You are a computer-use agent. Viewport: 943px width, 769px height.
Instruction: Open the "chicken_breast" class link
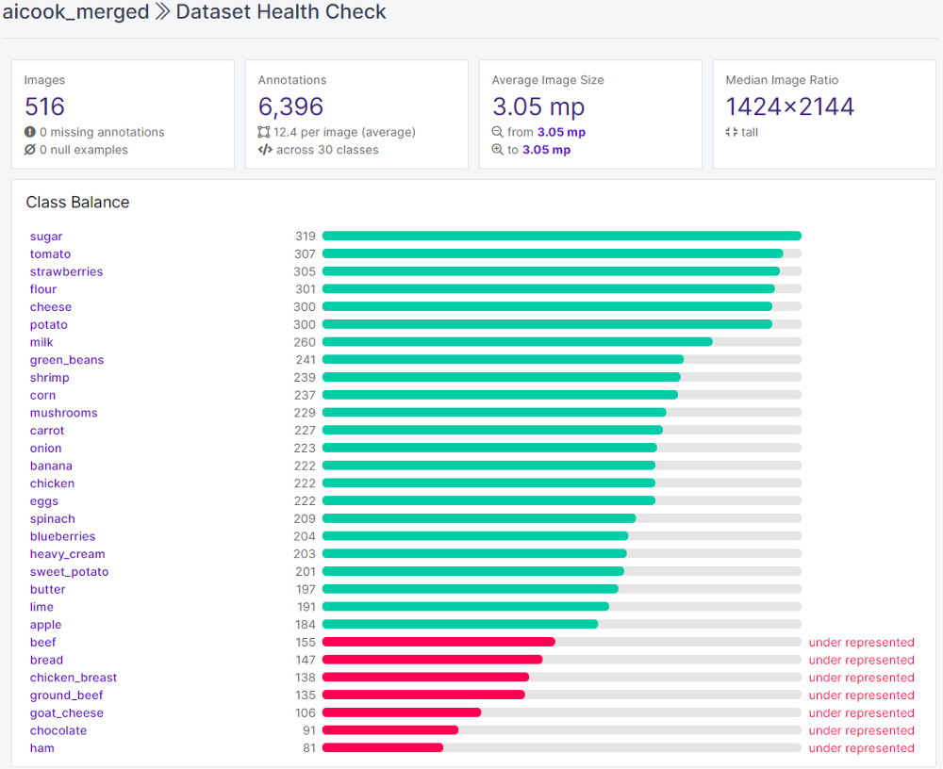[x=74, y=677]
